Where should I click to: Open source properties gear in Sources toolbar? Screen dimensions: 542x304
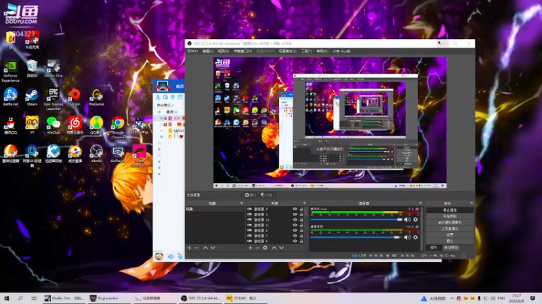tap(265, 247)
